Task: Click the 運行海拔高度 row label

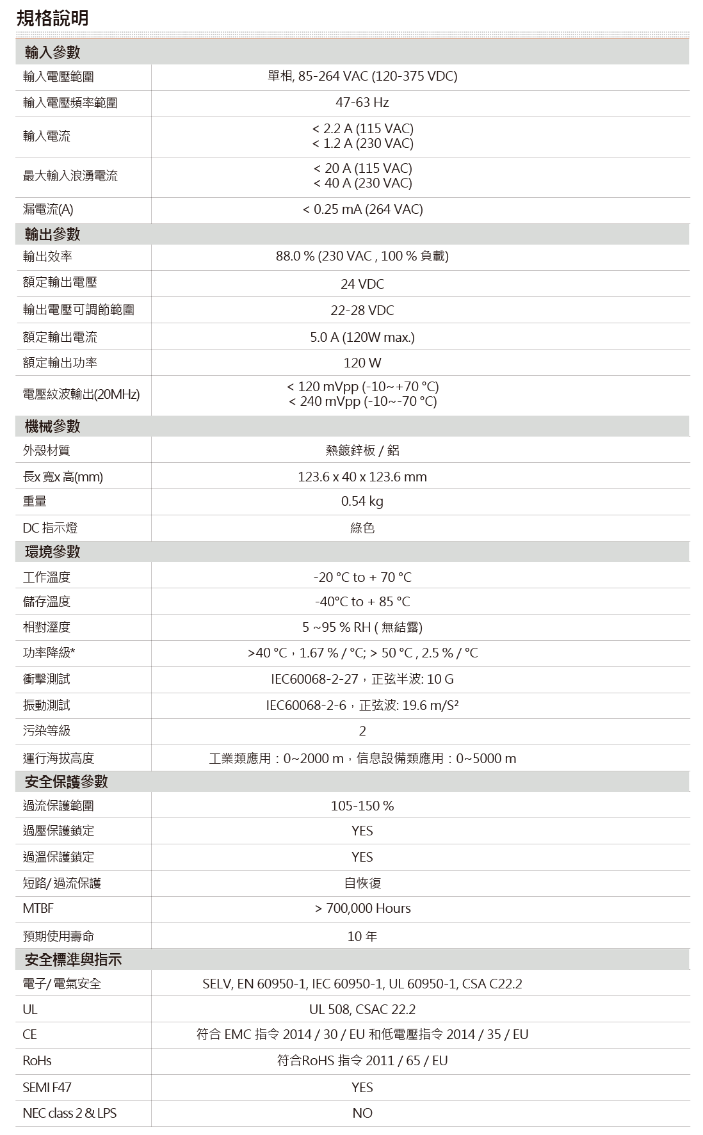Action: click(58, 759)
